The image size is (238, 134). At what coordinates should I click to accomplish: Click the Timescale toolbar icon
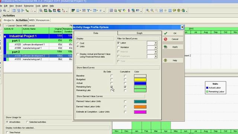pyautogui.click(x=84, y=10)
